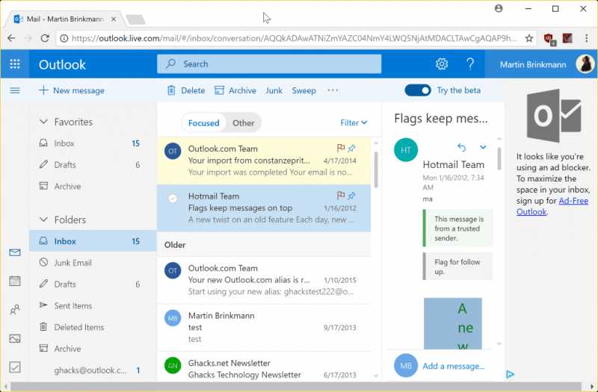Toggle the Try the beta switch
The height and width of the screenshot is (392, 598).
(418, 90)
